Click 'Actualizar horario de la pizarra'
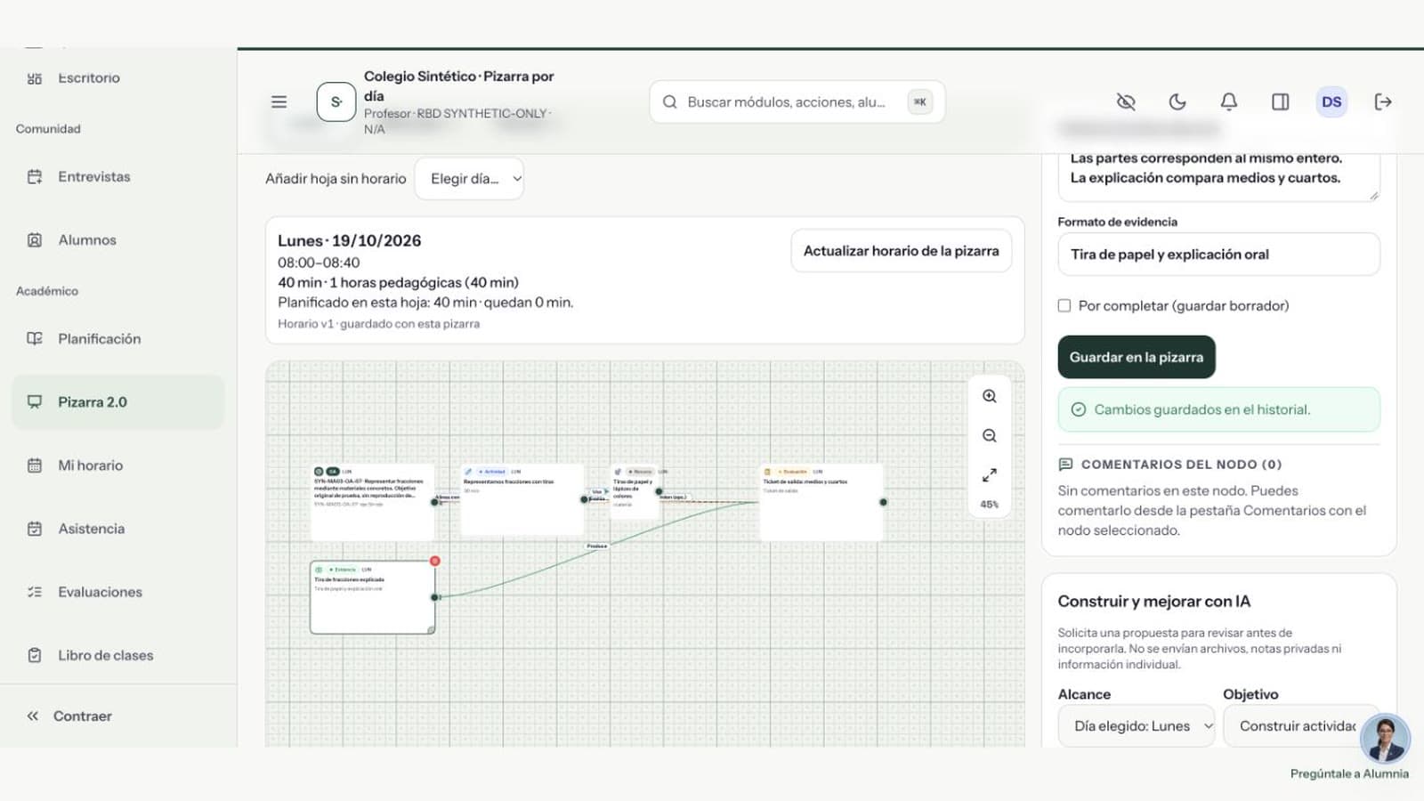This screenshot has height=801, width=1424. tap(901, 251)
